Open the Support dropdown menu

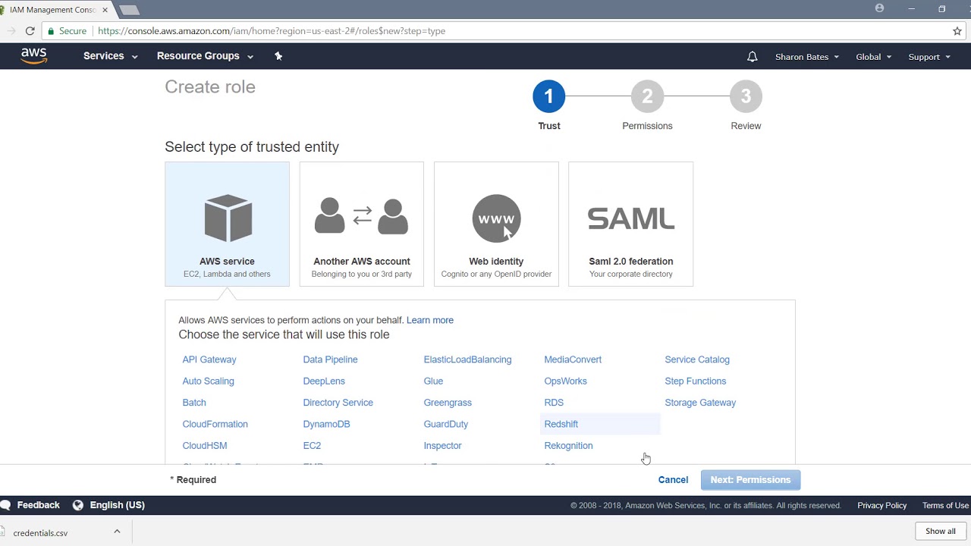[x=929, y=57]
